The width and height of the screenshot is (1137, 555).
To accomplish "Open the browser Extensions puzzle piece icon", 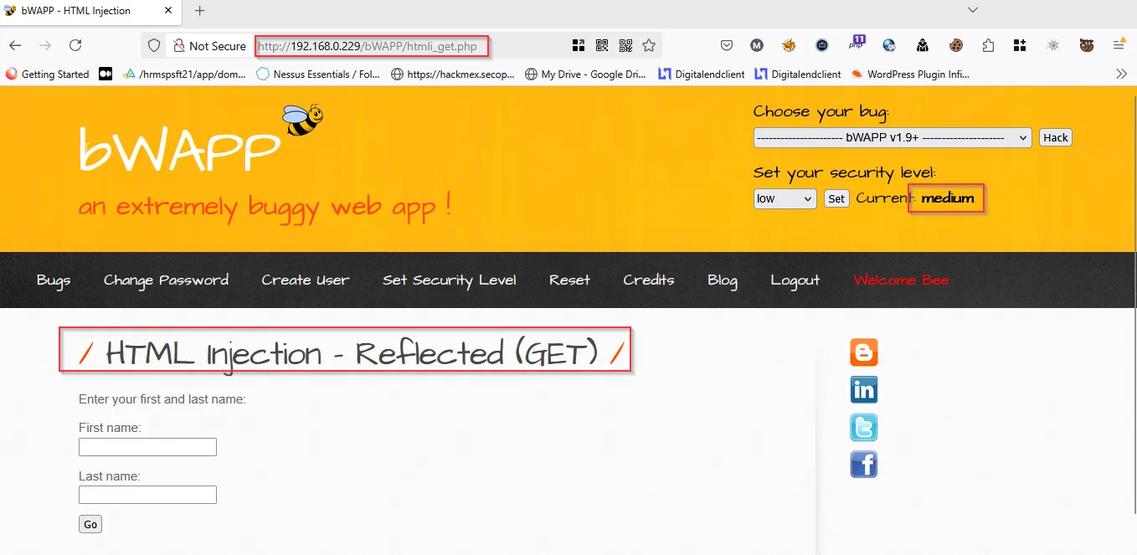I will [x=988, y=45].
